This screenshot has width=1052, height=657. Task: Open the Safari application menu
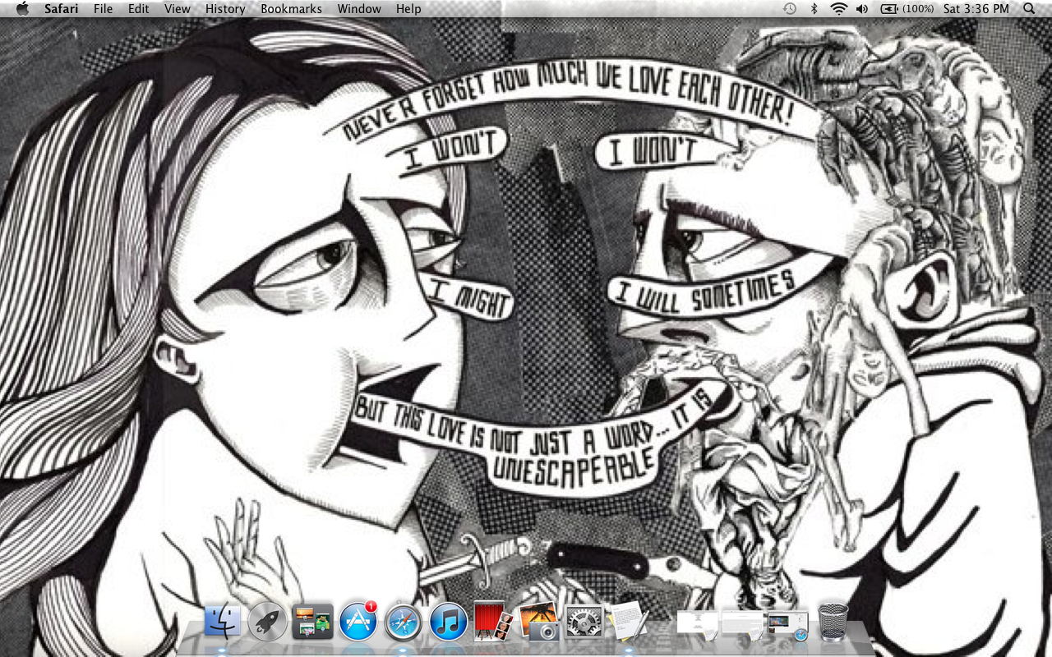point(62,9)
